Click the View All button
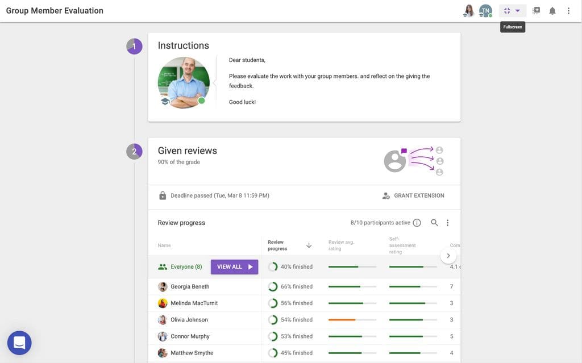The image size is (582, 363). pos(234,267)
